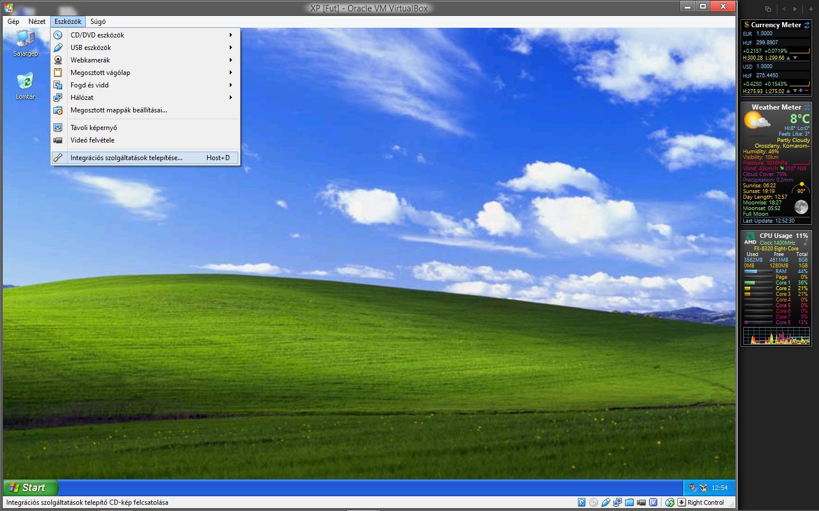The height and width of the screenshot is (511, 819).
Task: Open the XP Start button
Action: (x=31, y=488)
